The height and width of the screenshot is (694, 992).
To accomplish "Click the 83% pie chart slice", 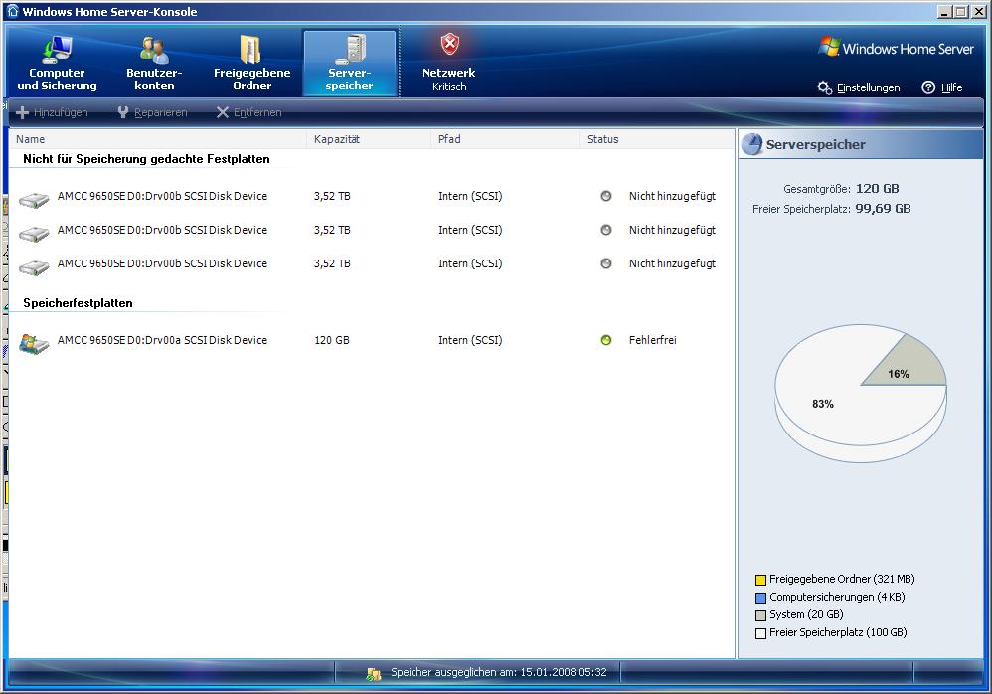I will point(822,404).
